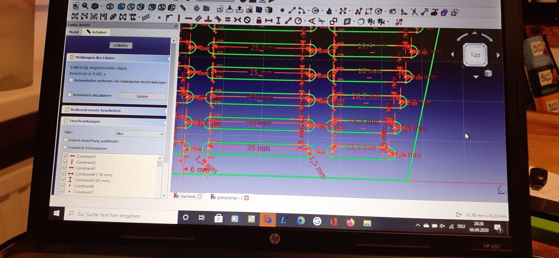Viewport: 559px width, 258px height.
Task: Apply the block constraint
Action: [247, 20]
